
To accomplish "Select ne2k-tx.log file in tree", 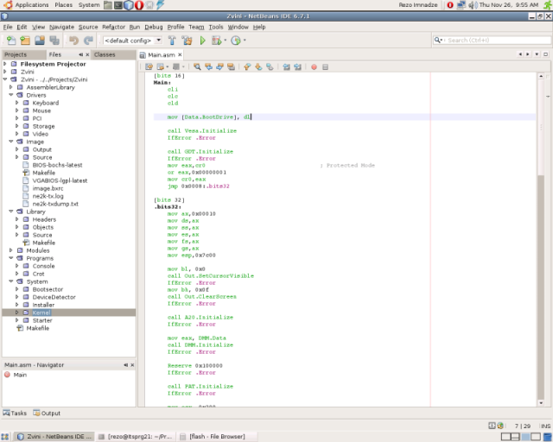I will (x=48, y=196).
